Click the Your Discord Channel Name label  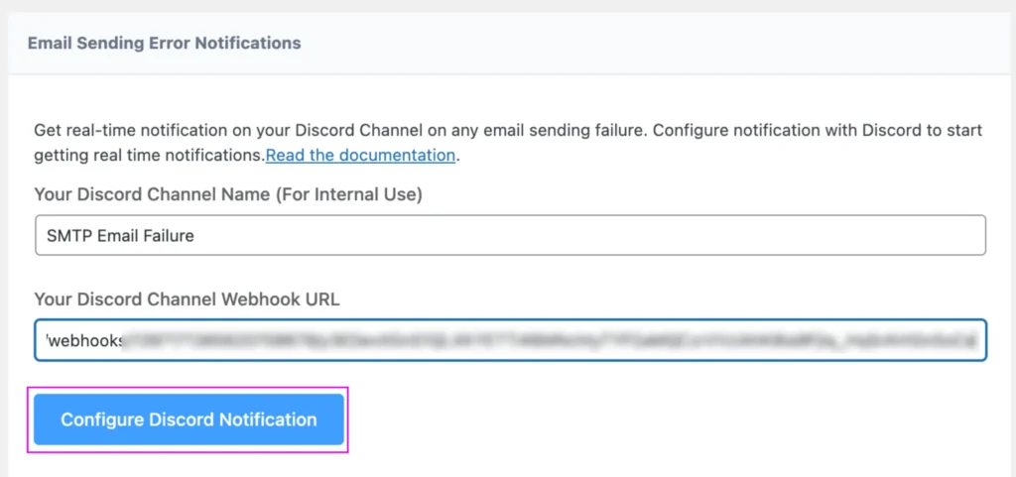coord(228,194)
